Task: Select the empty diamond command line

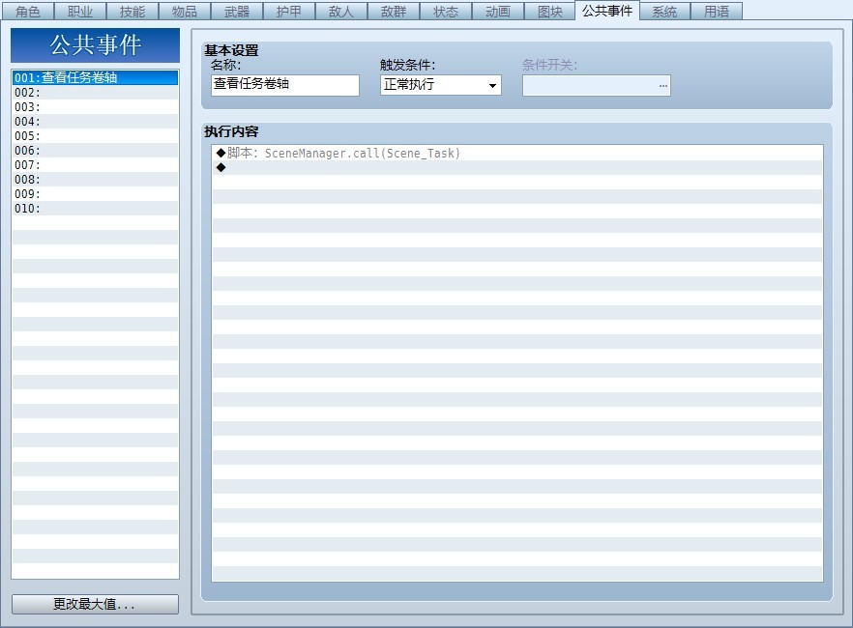Action: point(516,167)
